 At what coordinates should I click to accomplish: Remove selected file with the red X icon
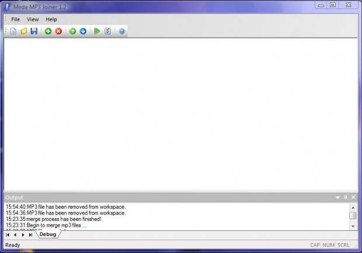[58, 31]
